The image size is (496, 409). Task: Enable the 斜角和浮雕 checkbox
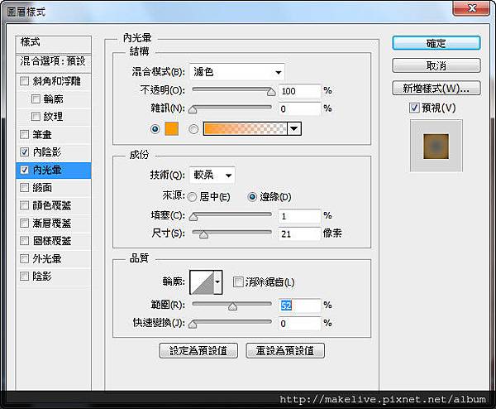click(x=24, y=81)
